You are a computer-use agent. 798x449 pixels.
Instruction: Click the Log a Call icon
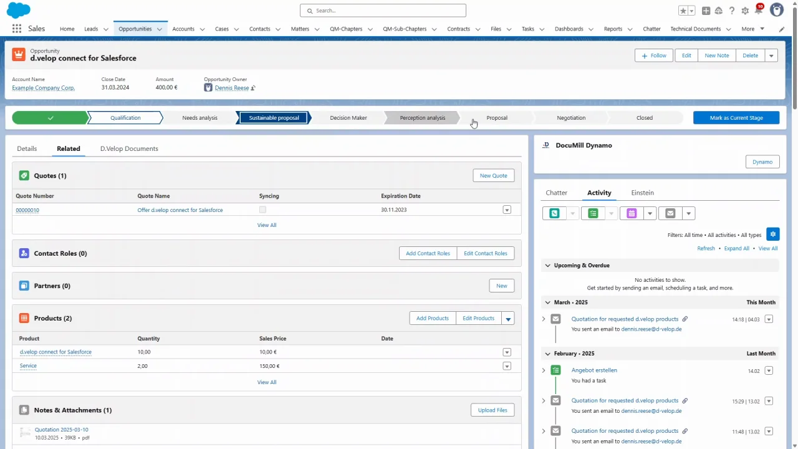pos(554,213)
